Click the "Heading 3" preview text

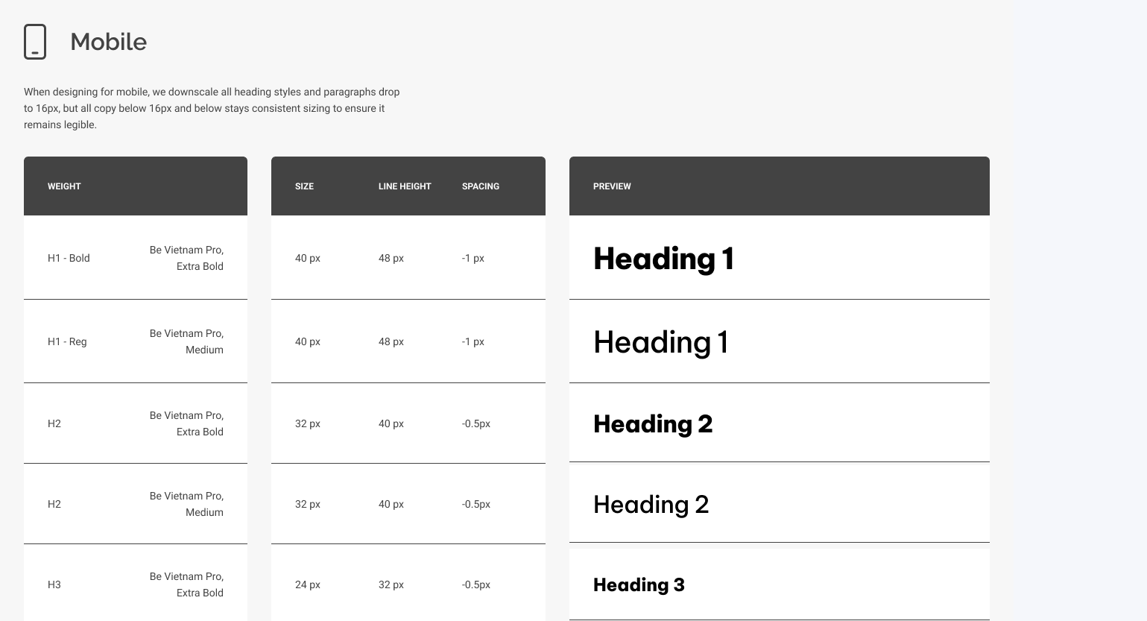(639, 585)
